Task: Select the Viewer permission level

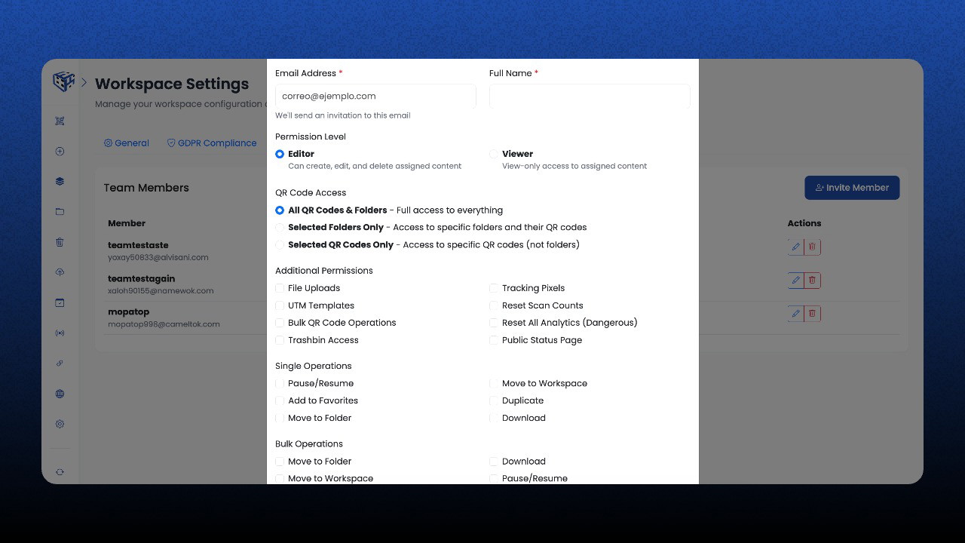Action: (494, 154)
